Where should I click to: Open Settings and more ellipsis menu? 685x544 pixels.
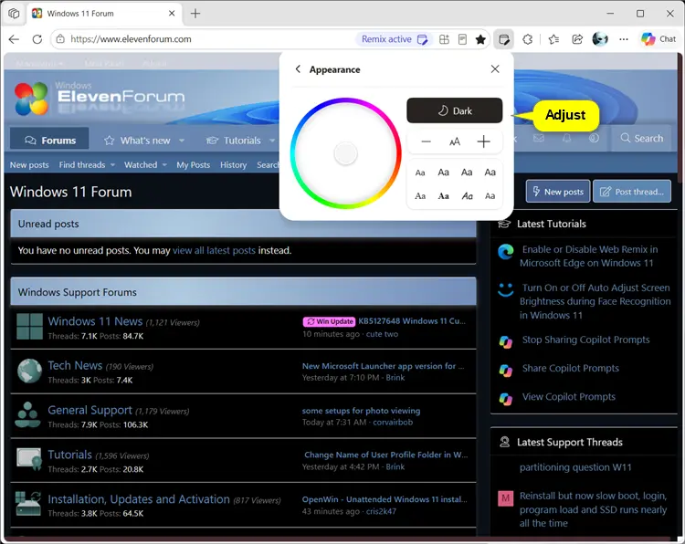pyautogui.click(x=624, y=39)
